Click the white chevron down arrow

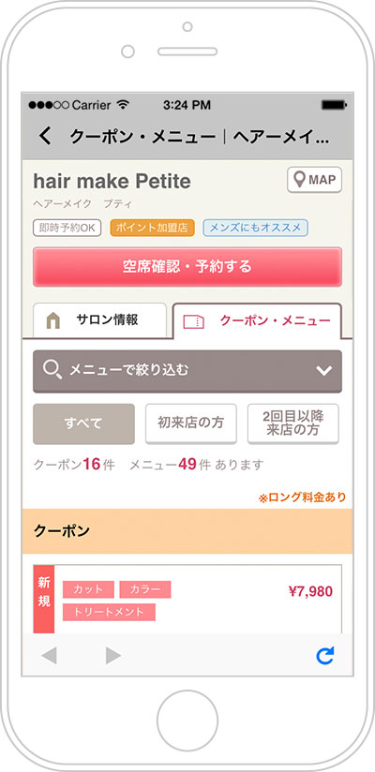tap(323, 371)
